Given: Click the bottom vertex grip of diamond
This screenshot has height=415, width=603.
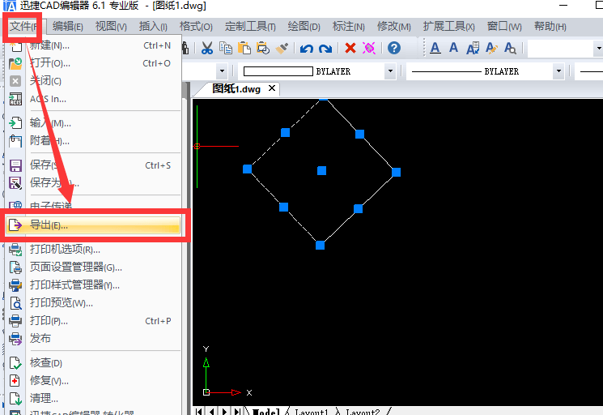Looking at the screenshot, I should tap(320, 246).
